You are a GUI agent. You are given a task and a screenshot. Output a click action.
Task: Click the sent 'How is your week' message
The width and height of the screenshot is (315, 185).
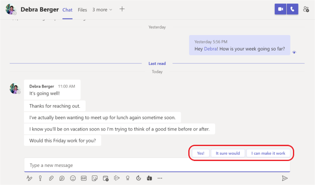[240, 45]
